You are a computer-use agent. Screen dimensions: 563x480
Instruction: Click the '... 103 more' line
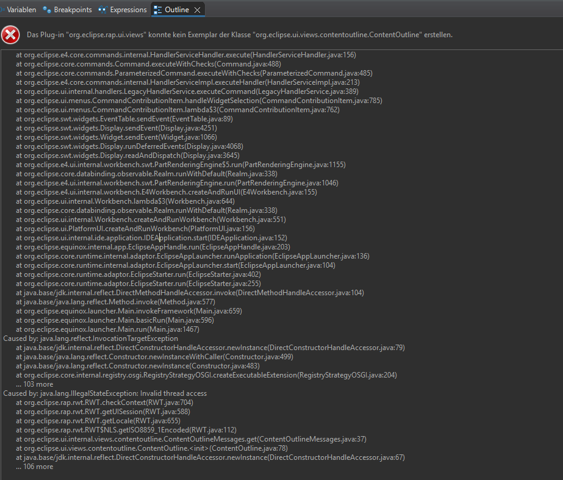point(35,384)
